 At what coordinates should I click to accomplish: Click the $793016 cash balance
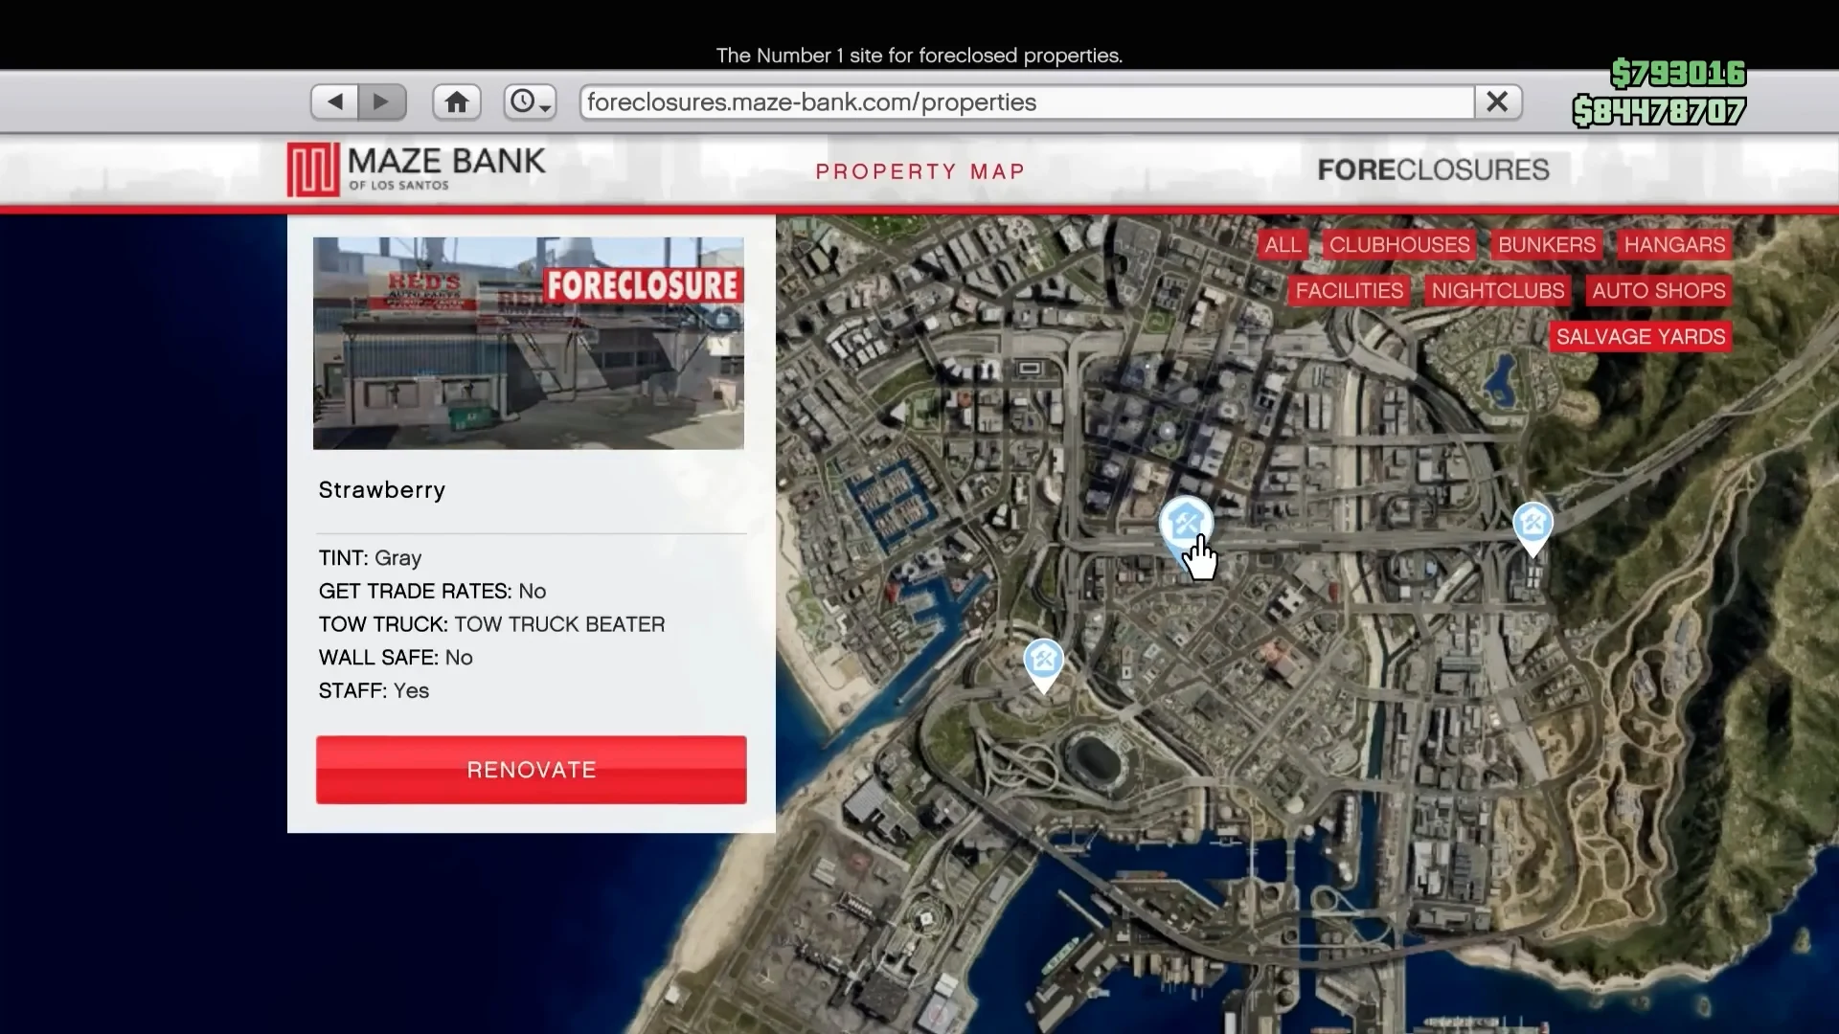pyautogui.click(x=1678, y=74)
